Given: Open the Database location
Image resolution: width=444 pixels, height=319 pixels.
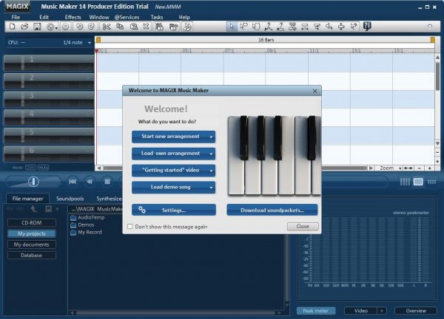Looking at the screenshot, I should point(32,255).
